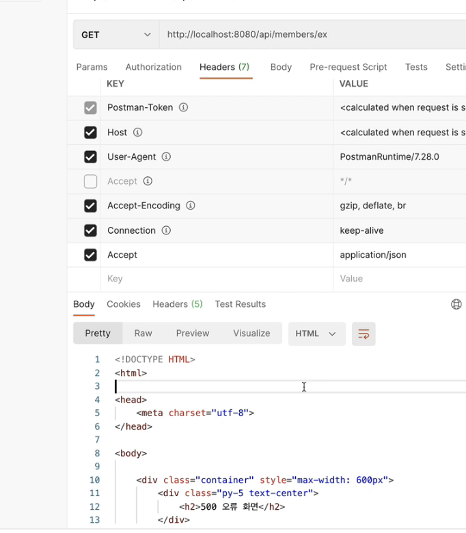Enable the disabled Accept */* header checkbox

click(90, 181)
